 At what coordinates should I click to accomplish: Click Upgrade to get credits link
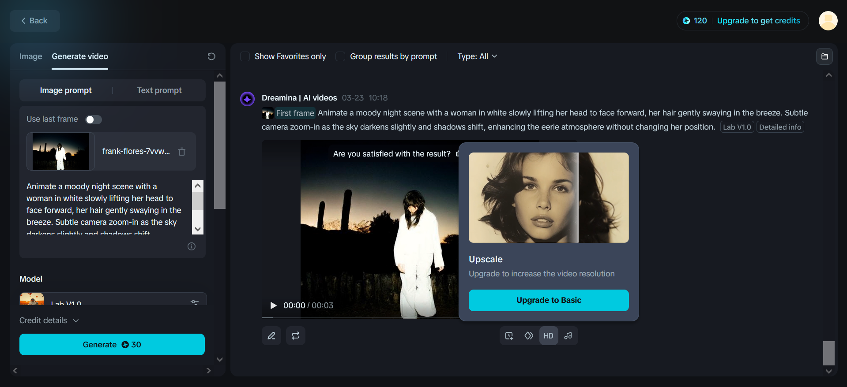point(758,21)
